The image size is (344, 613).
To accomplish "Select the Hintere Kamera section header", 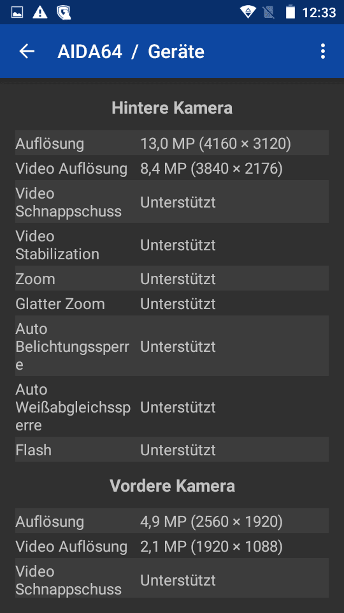I will point(172,108).
